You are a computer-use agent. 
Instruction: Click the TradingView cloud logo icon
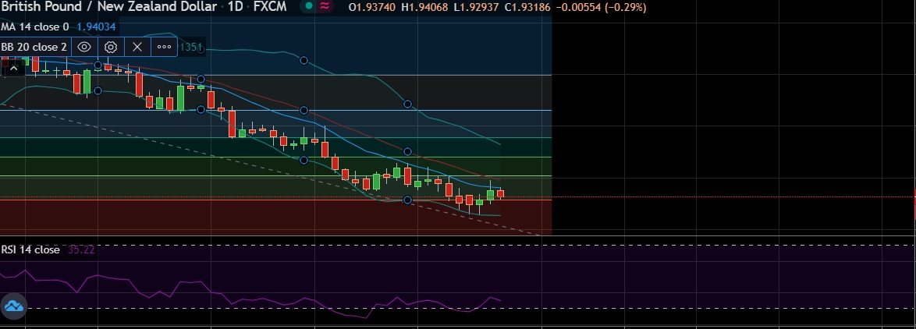(x=13, y=306)
